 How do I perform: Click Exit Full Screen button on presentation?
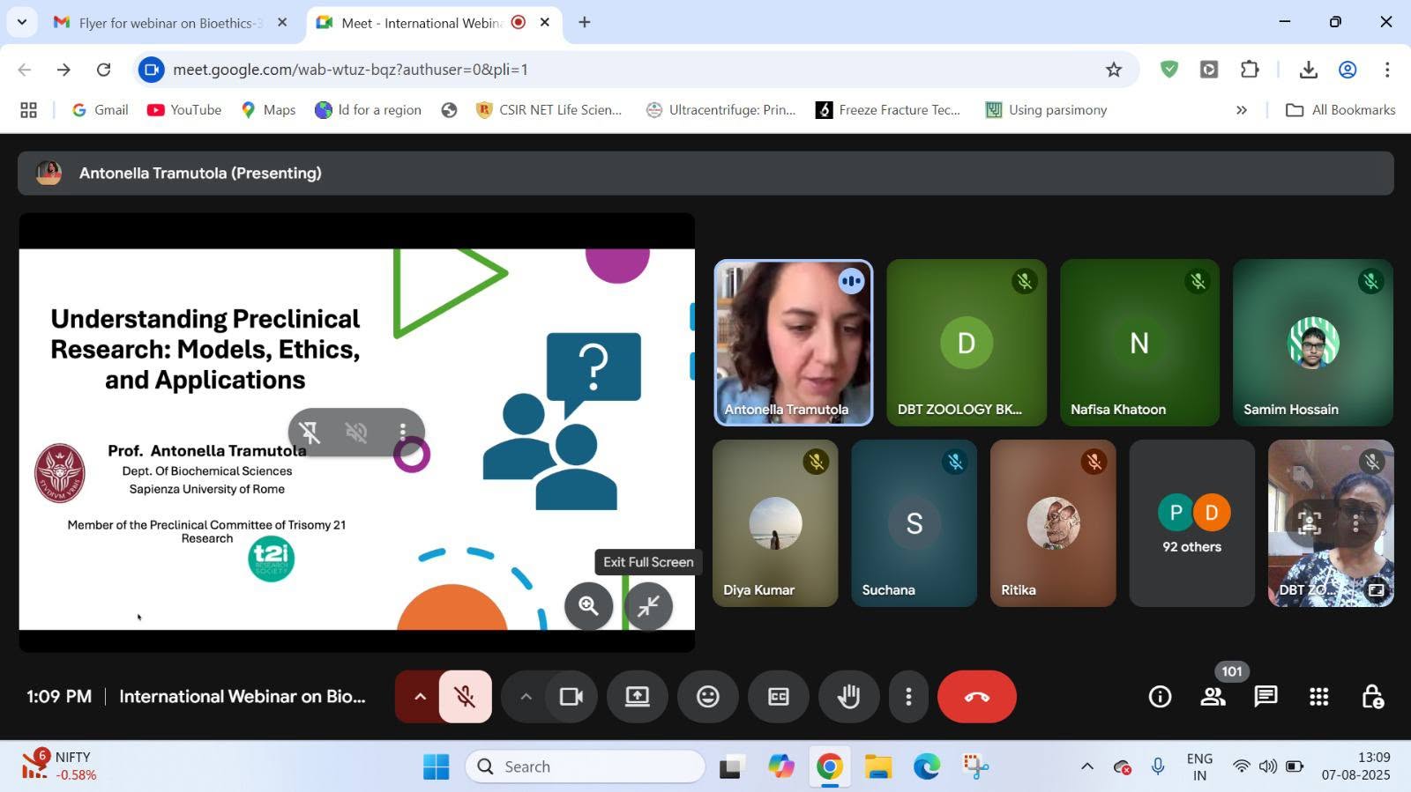tap(648, 605)
